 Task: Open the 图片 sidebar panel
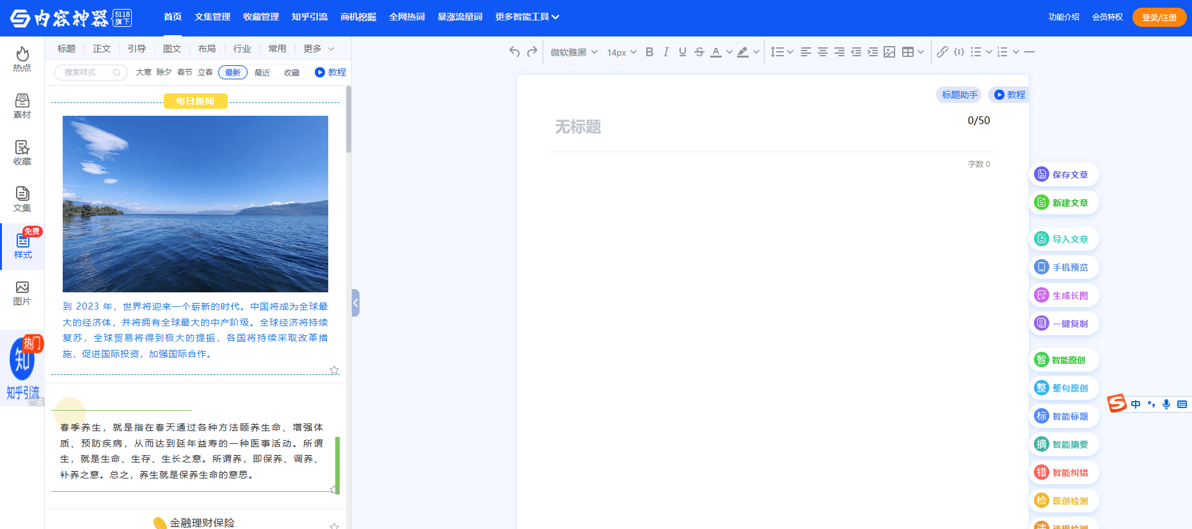pos(22,293)
